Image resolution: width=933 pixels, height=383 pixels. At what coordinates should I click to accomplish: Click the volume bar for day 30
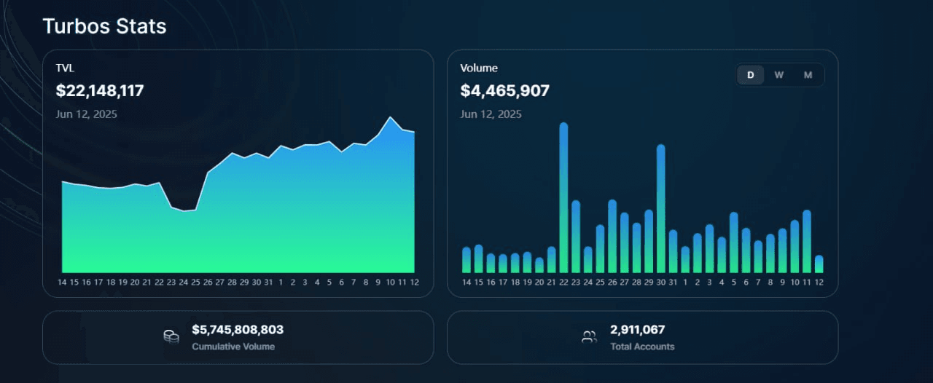(661, 208)
